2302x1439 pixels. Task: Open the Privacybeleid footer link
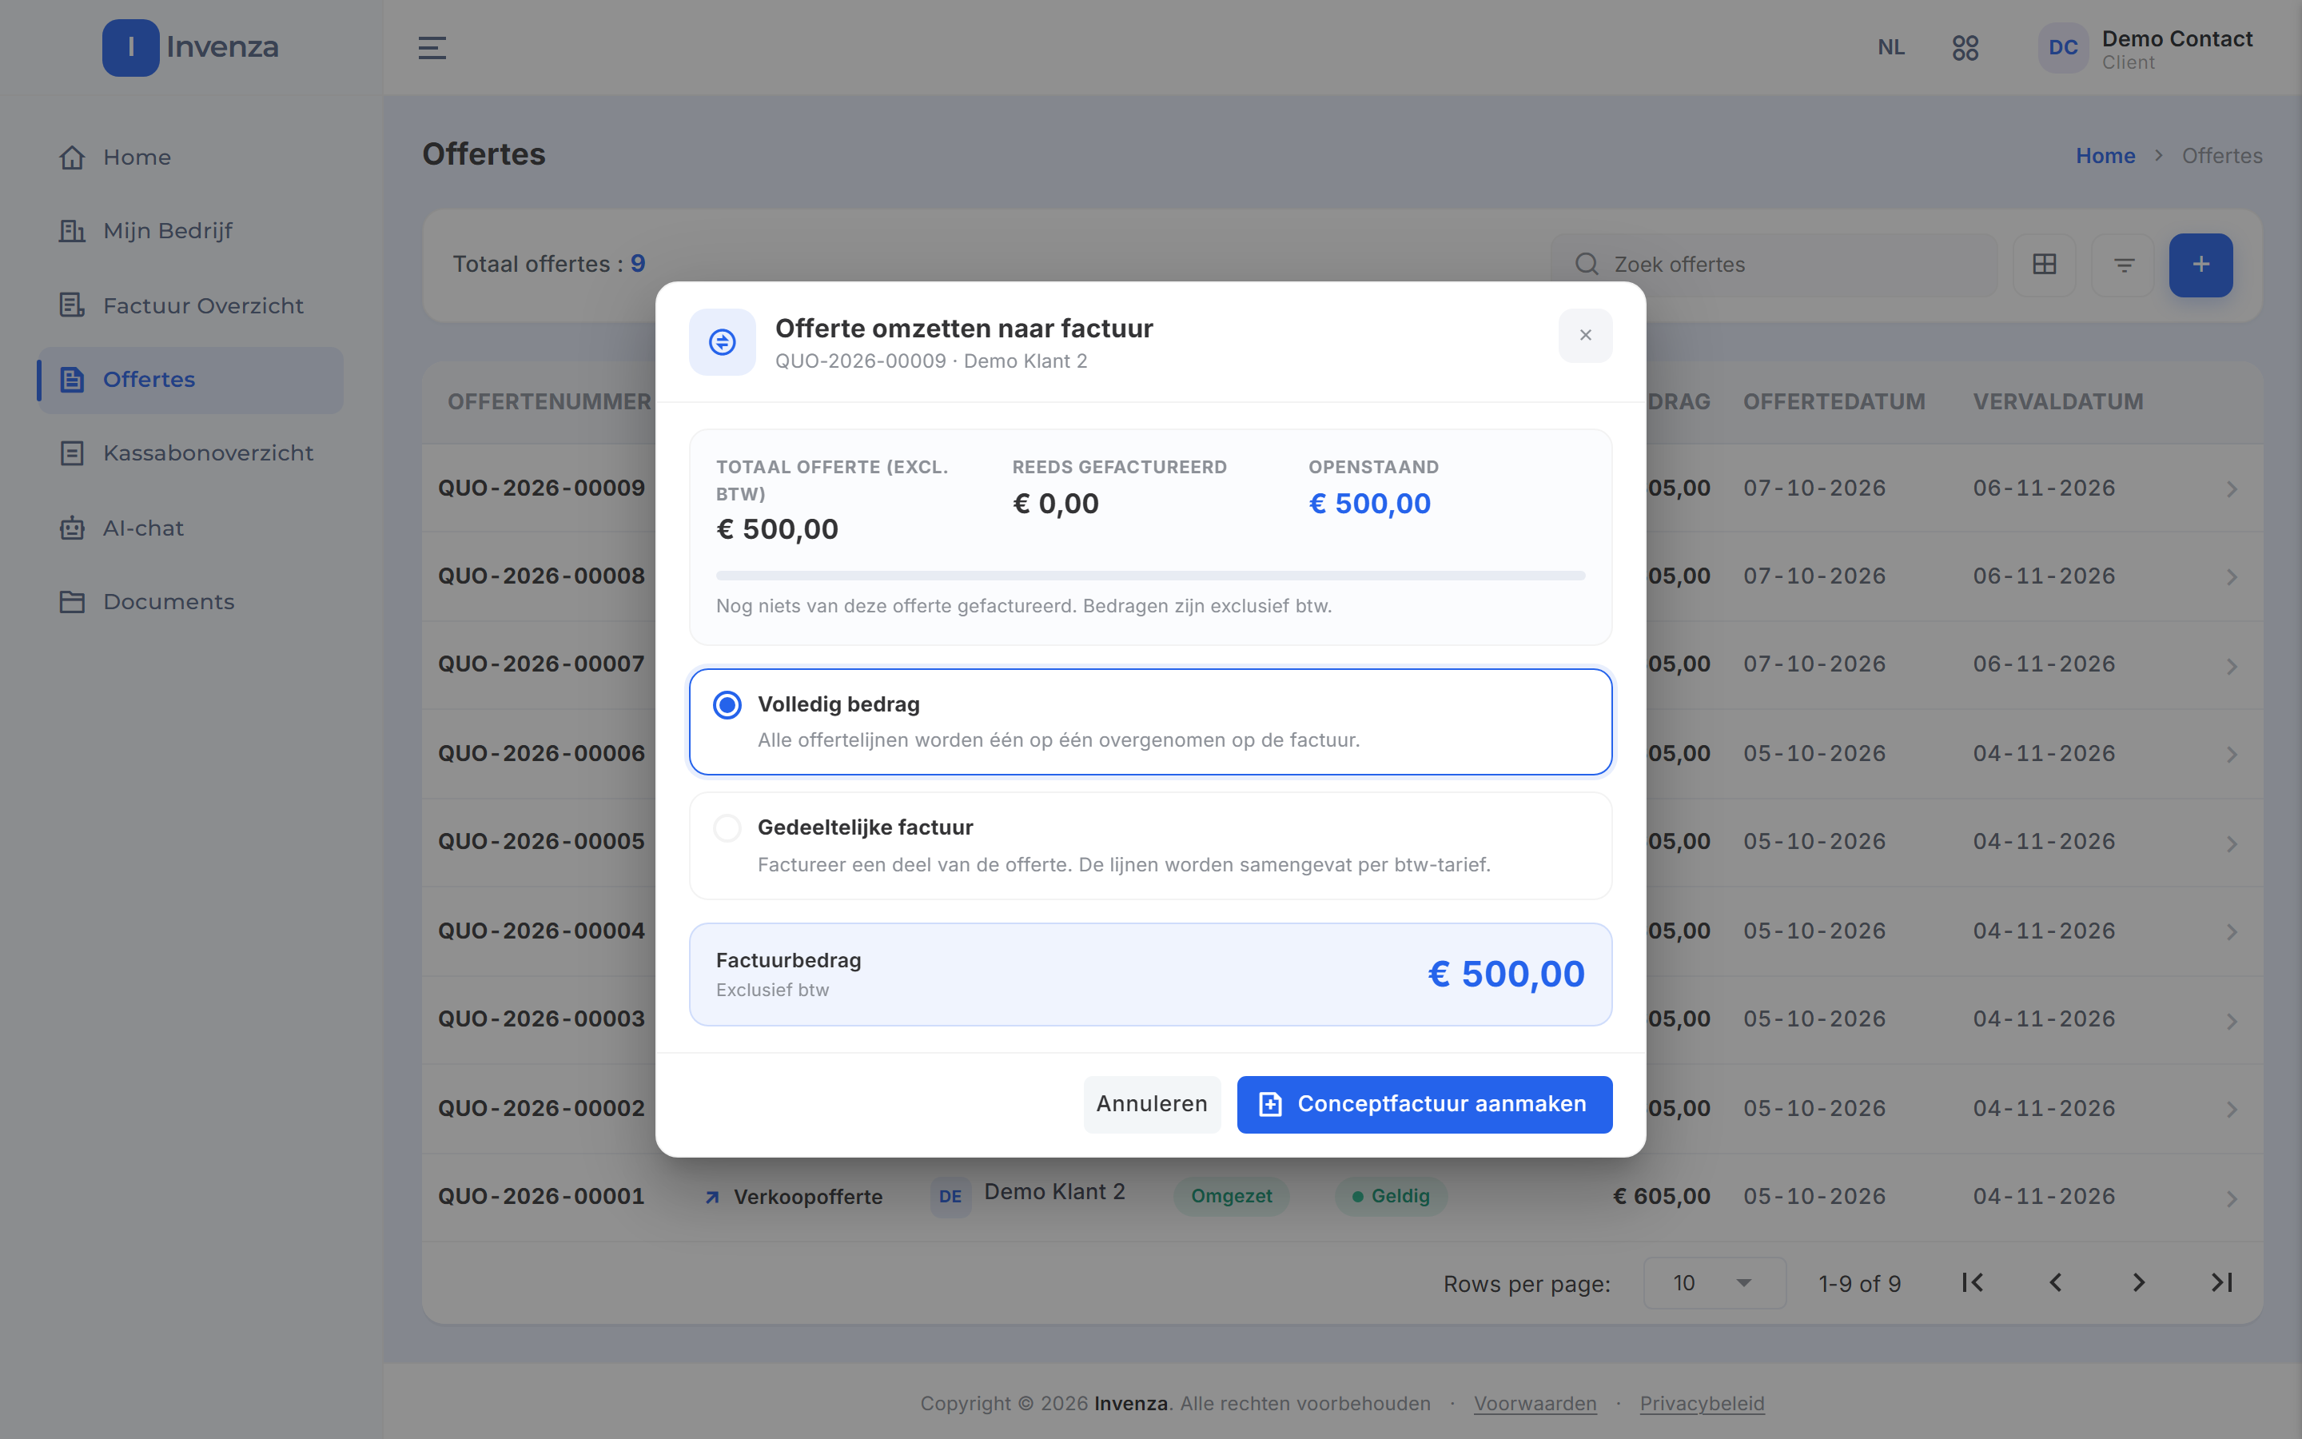coord(1702,1403)
